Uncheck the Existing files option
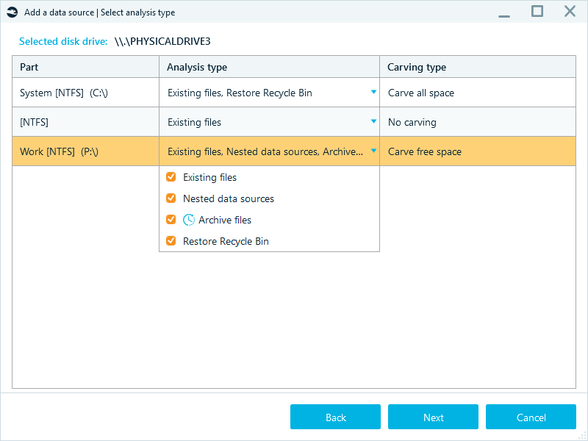 click(x=171, y=177)
